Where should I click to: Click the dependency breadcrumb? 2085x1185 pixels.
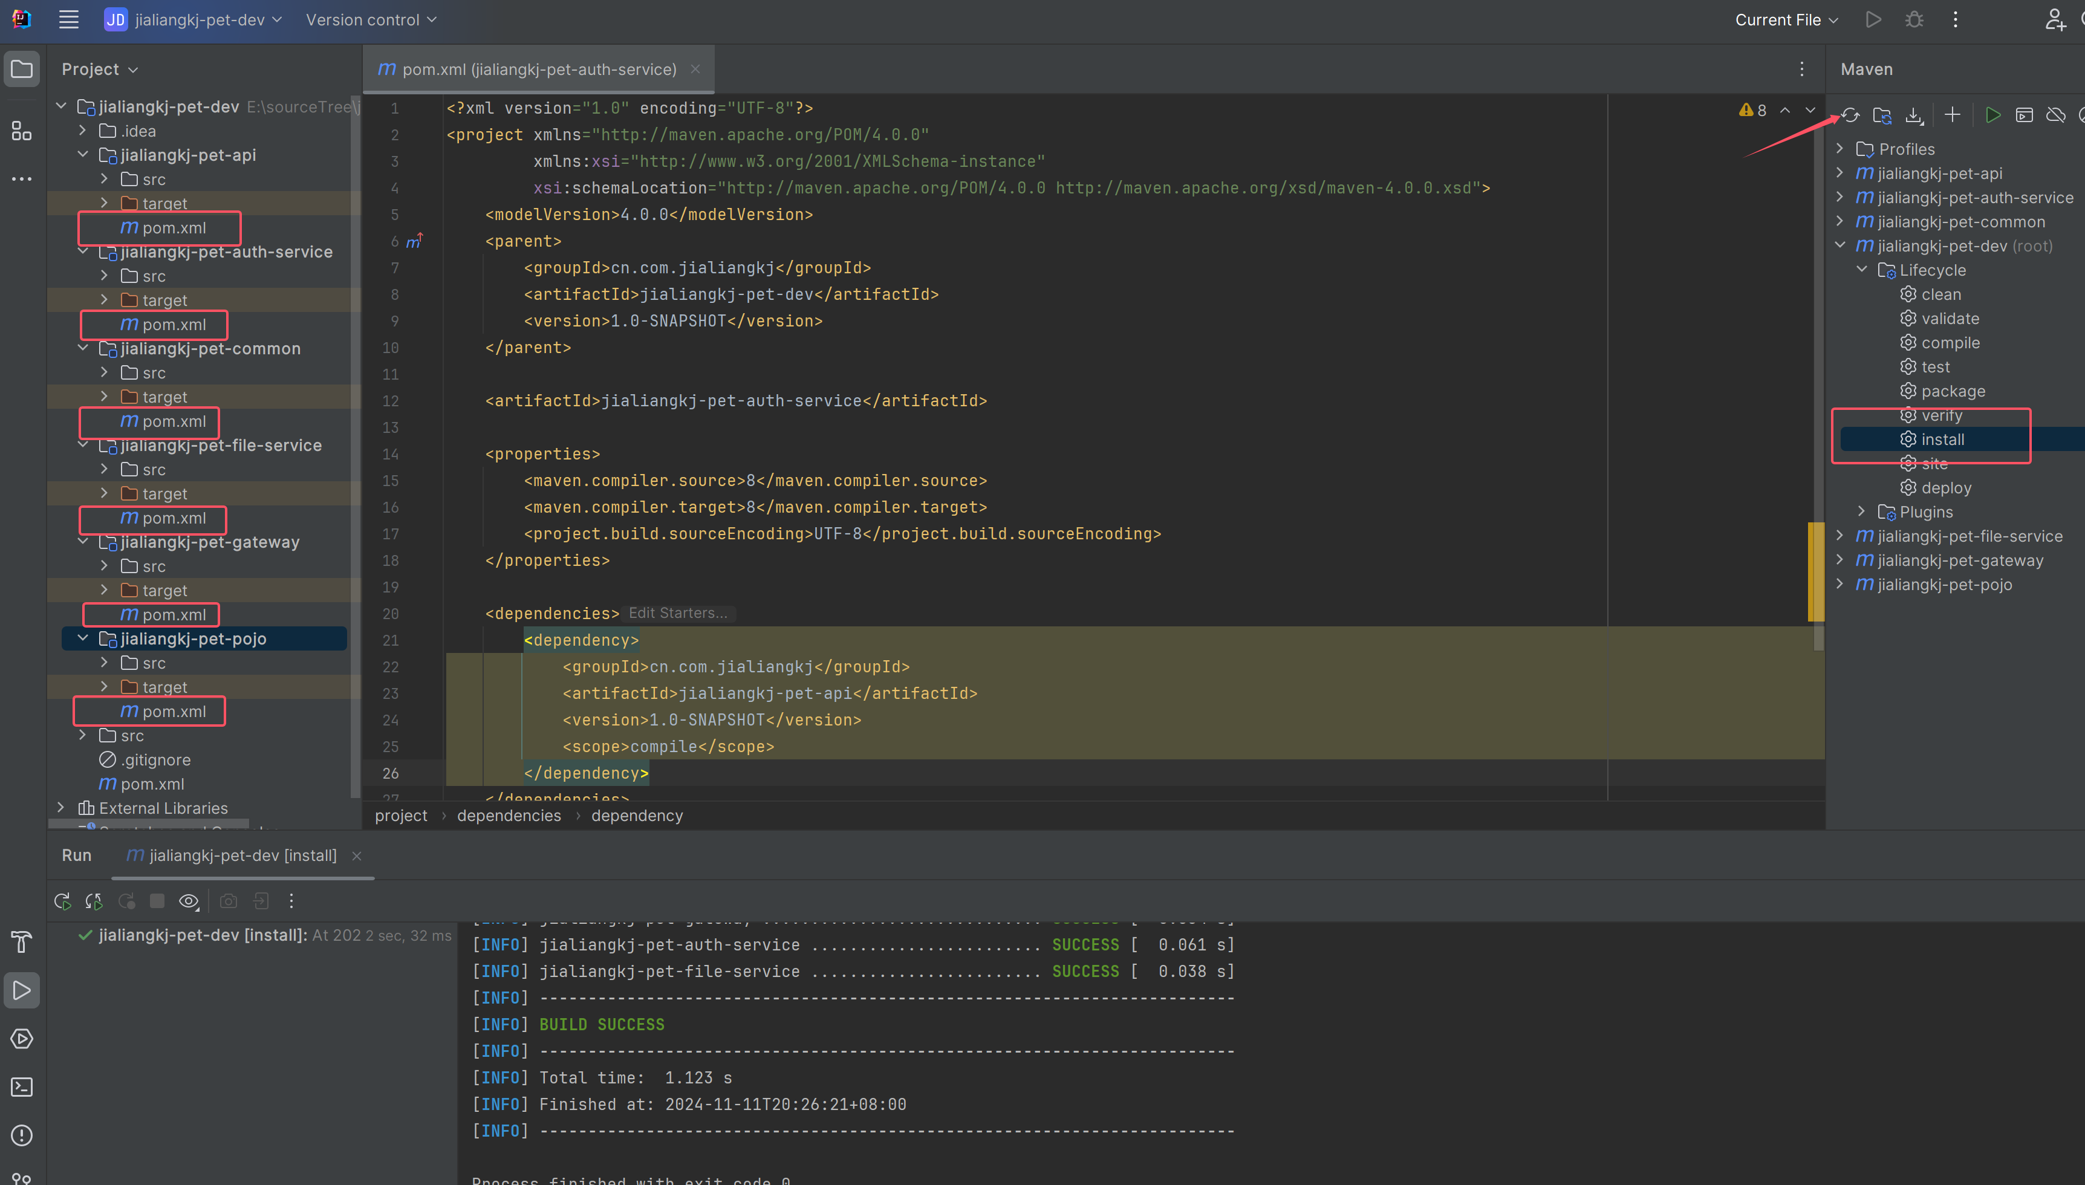(637, 816)
